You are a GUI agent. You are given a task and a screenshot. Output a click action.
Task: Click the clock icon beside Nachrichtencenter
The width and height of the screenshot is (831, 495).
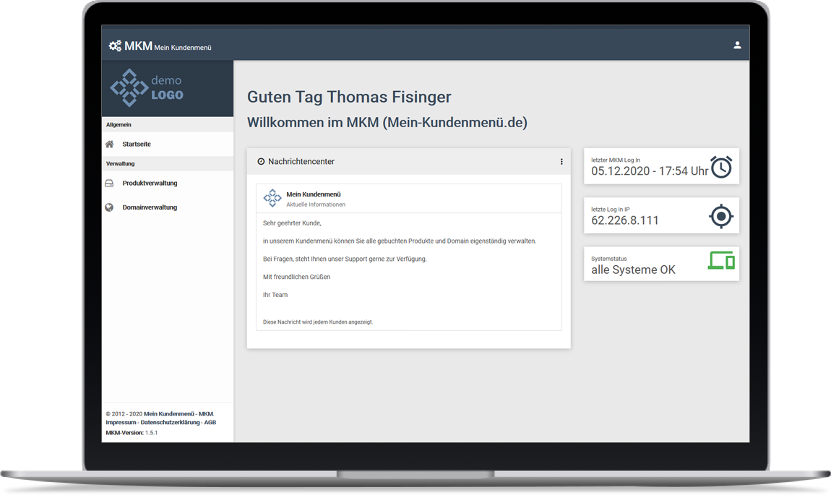pos(261,162)
